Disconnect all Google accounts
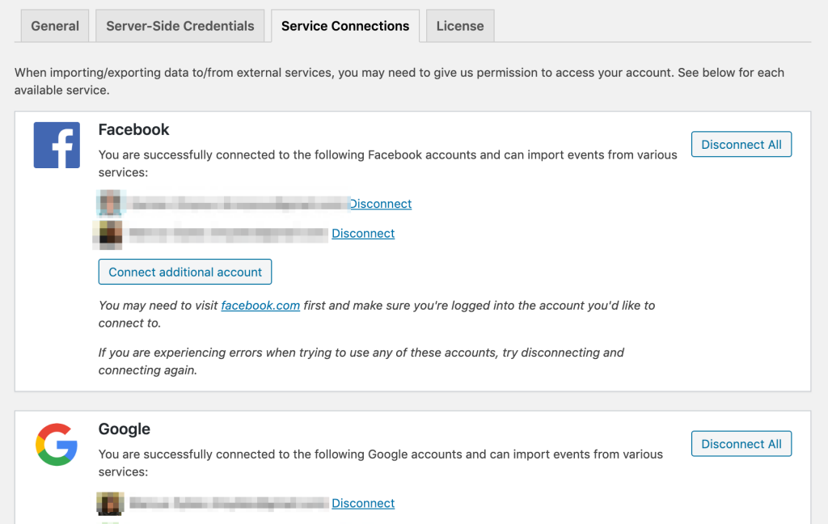The image size is (828, 524). point(741,444)
